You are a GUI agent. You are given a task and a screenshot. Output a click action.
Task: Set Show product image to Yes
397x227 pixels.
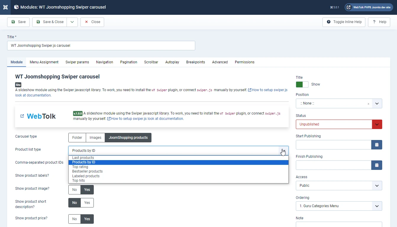pyautogui.click(x=87, y=190)
